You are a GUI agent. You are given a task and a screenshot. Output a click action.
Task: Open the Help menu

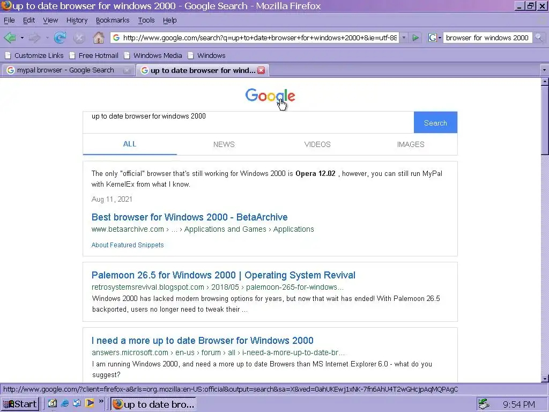click(x=170, y=20)
